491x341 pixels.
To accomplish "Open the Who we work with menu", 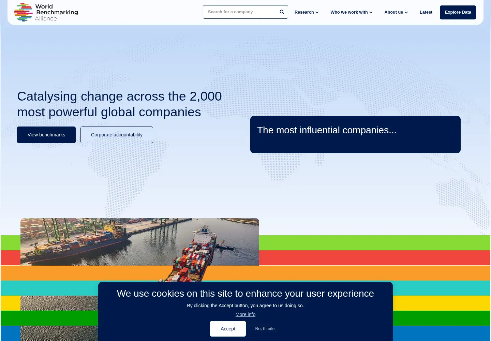I will coord(351,12).
